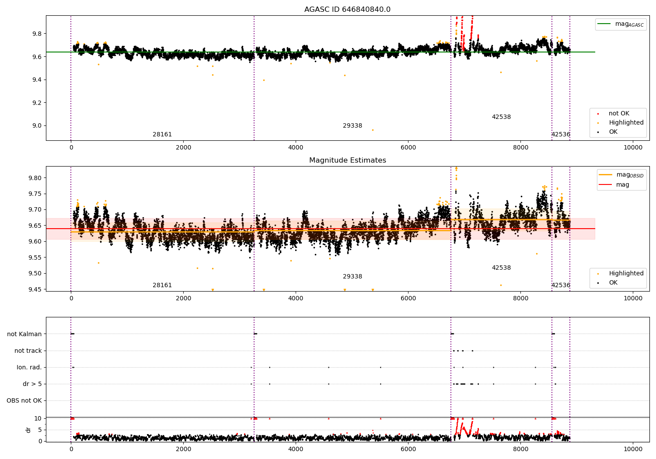Click obsid label 42538 in the AGASC ID plot

click(x=501, y=117)
